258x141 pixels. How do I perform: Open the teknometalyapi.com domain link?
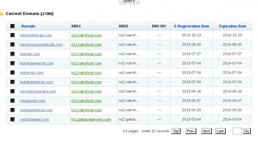tap(36, 35)
